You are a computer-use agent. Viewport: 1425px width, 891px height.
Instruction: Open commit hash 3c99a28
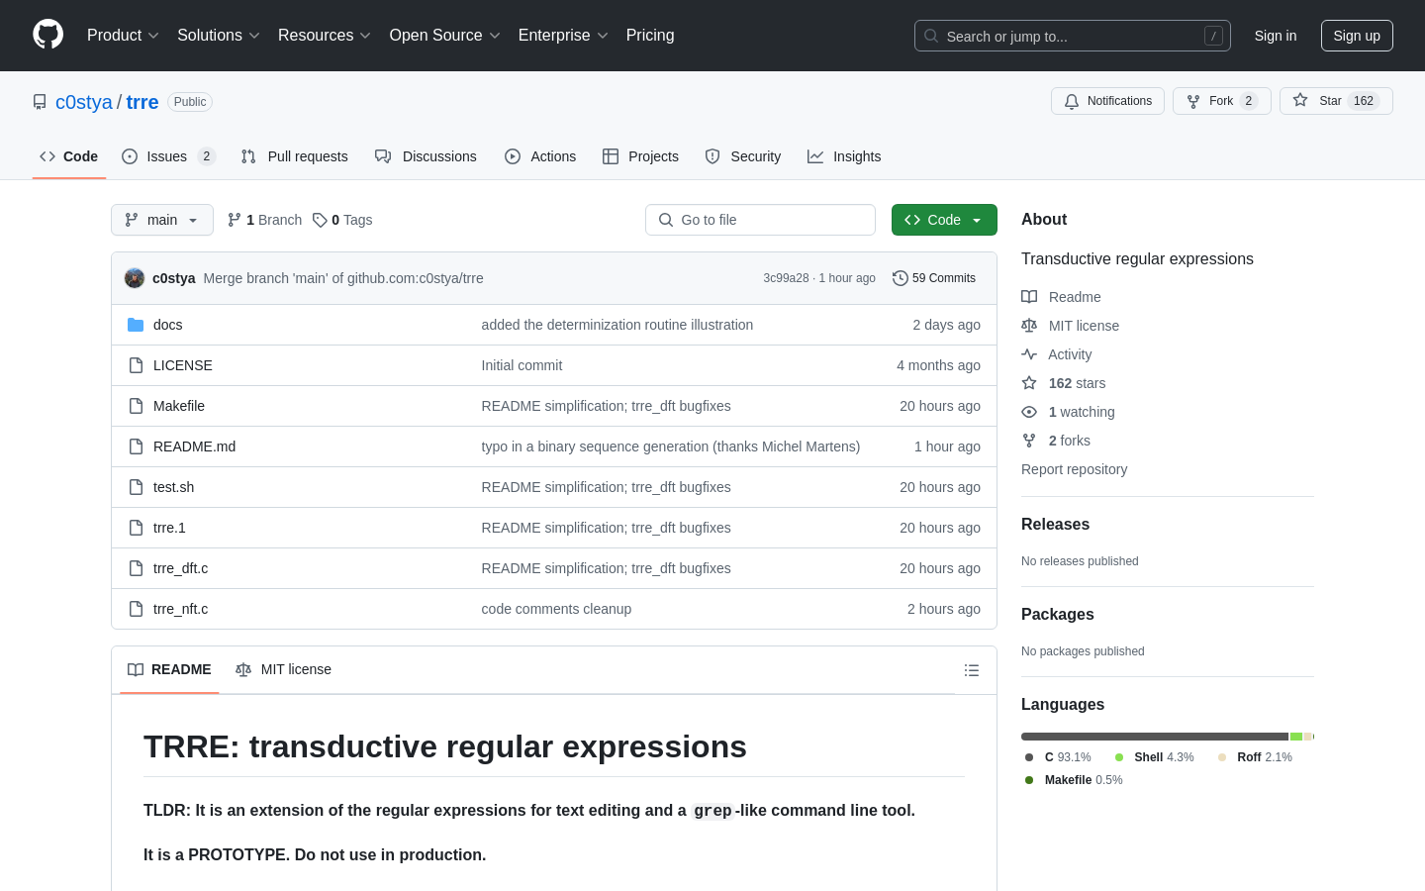coord(786,278)
